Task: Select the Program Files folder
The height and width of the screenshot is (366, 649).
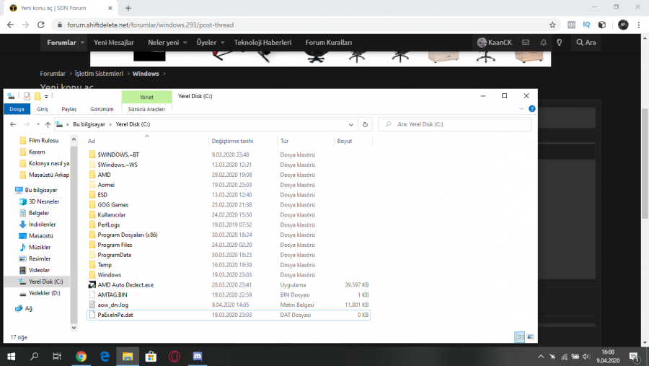Action: (x=115, y=245)
